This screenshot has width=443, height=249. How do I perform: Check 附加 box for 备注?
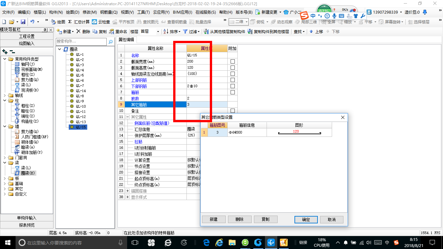[233, 111]
